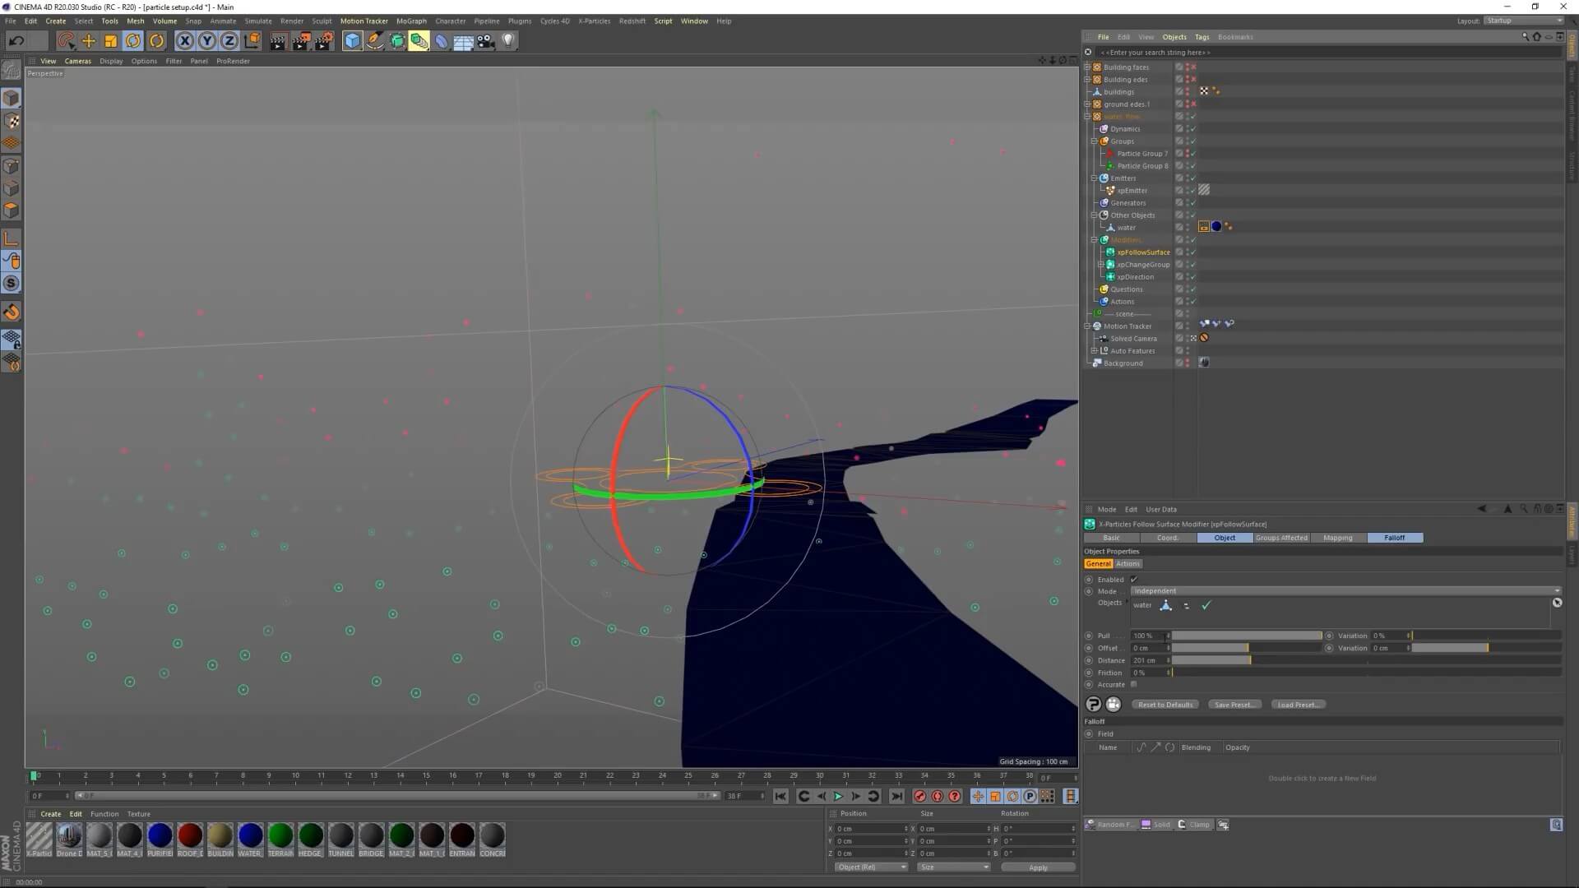Select the Scale tool
Screen dimensions: 1579x888
pos(110,40)
